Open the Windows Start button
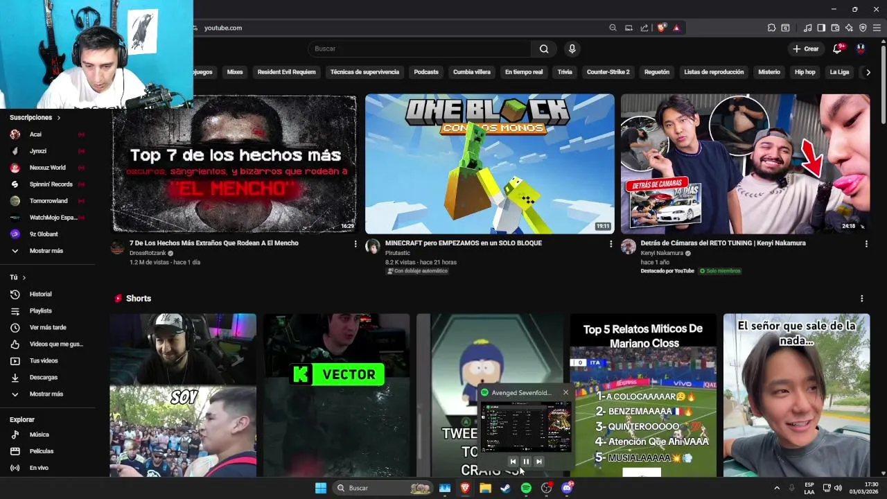Viewport: 887px width, 499px height. [x=321, y=488]
